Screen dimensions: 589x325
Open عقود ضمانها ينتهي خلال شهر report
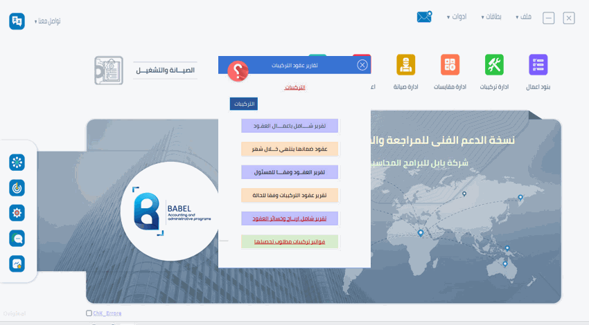point(290,149)
